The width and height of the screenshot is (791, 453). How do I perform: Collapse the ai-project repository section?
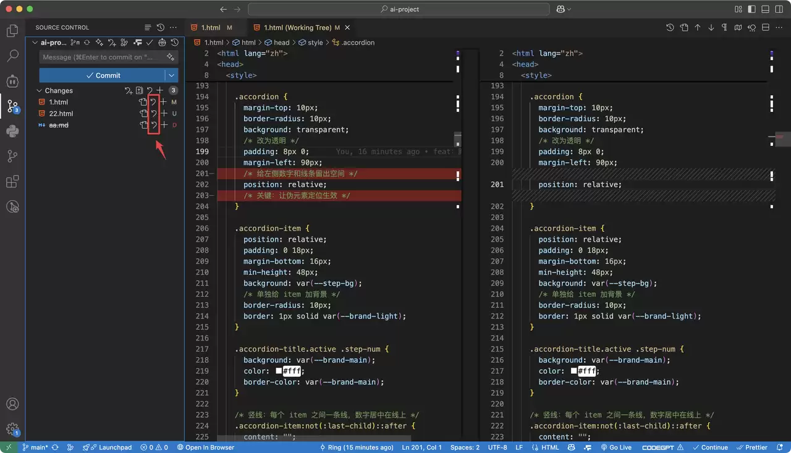[34, 43]
